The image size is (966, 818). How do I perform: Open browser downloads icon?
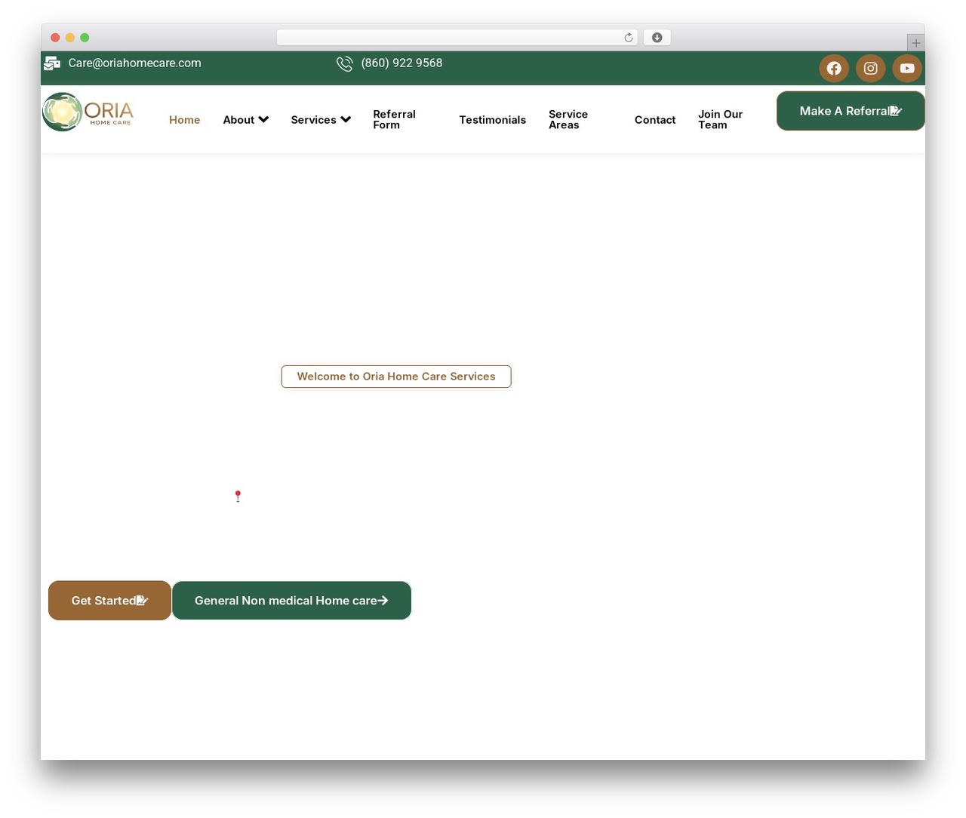(x=657, y=38)
